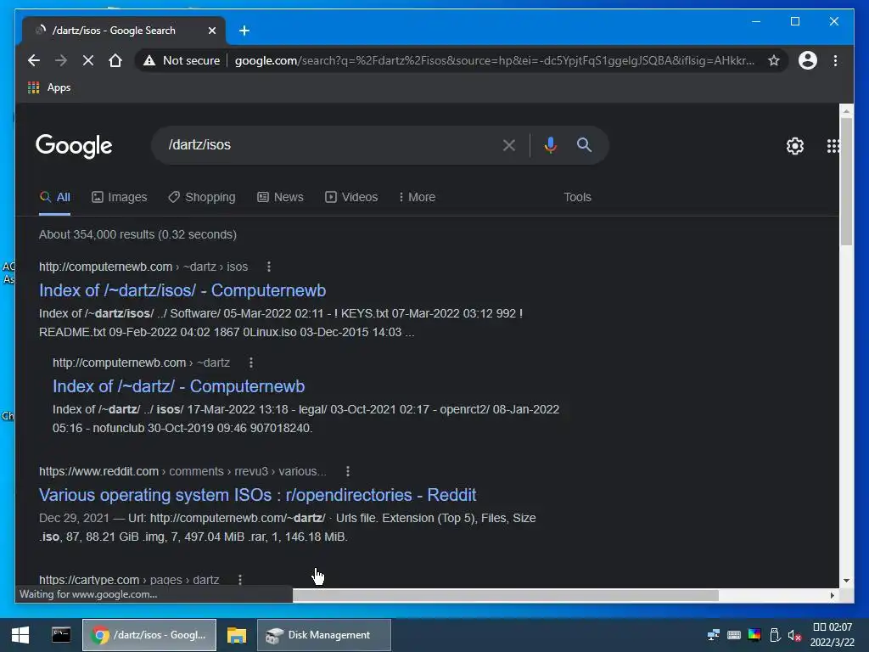Open options for computernewb ~dartz isos result
The height and width of the screenshot is (652, 869).
[269, 267]
